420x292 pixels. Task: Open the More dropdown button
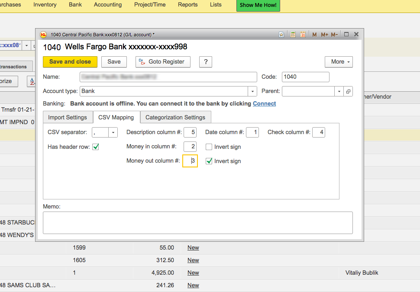pyautogui.click(x=339, y=62)
